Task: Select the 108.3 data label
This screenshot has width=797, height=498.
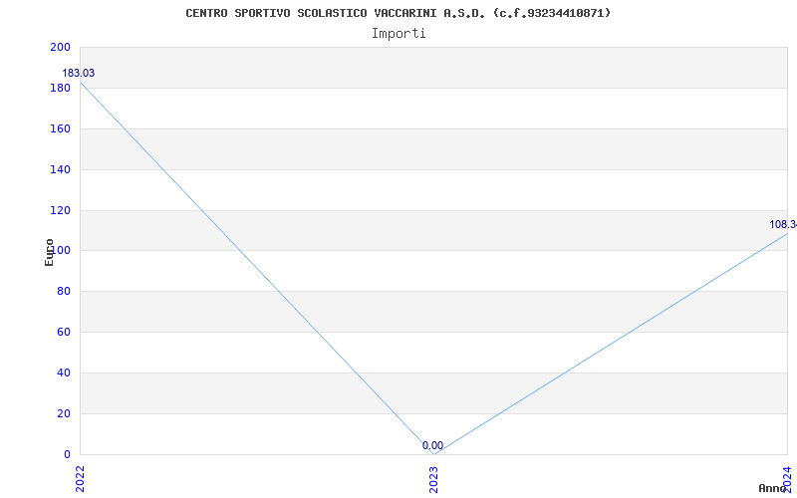Action: click(x=783, y=225)
